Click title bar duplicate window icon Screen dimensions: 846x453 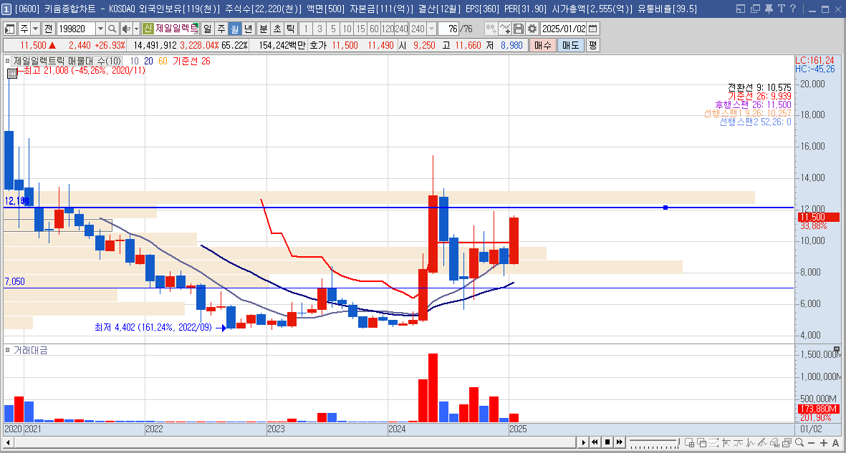755,9
